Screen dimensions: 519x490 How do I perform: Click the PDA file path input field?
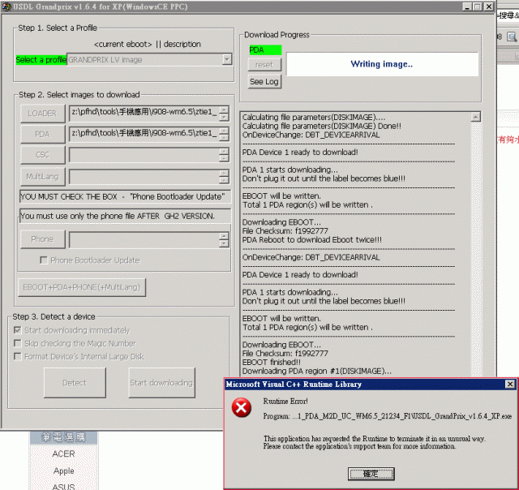click(144, 134)
